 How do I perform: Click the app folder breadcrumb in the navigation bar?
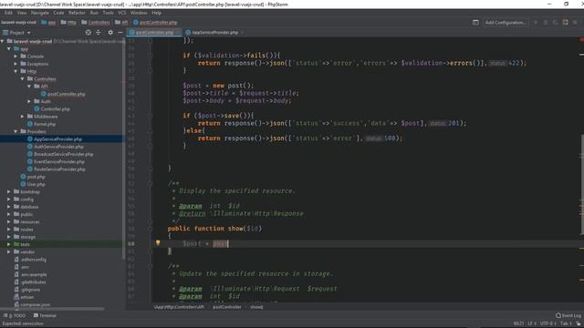pyautogui.click(x=48, y=22)
